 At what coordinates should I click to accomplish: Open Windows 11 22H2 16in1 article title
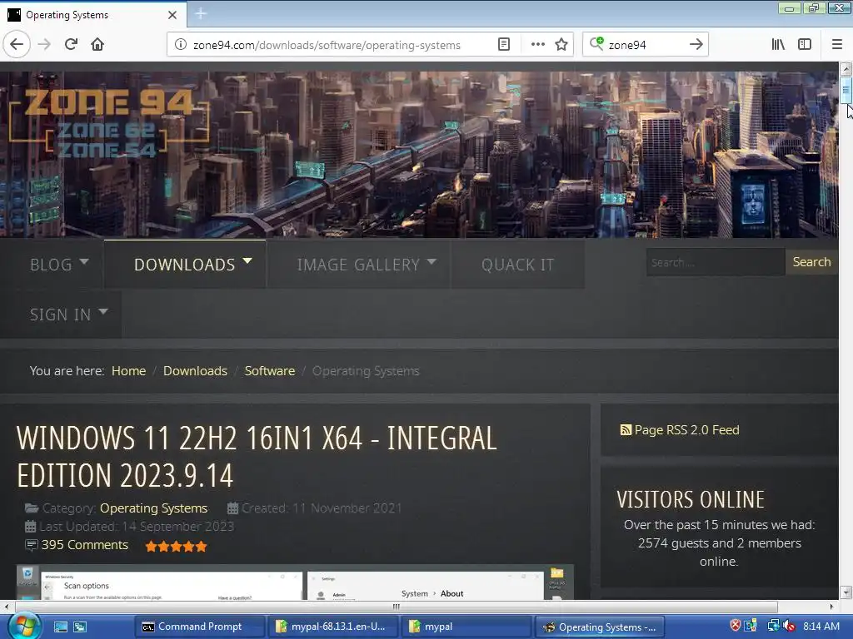[257, 457]
